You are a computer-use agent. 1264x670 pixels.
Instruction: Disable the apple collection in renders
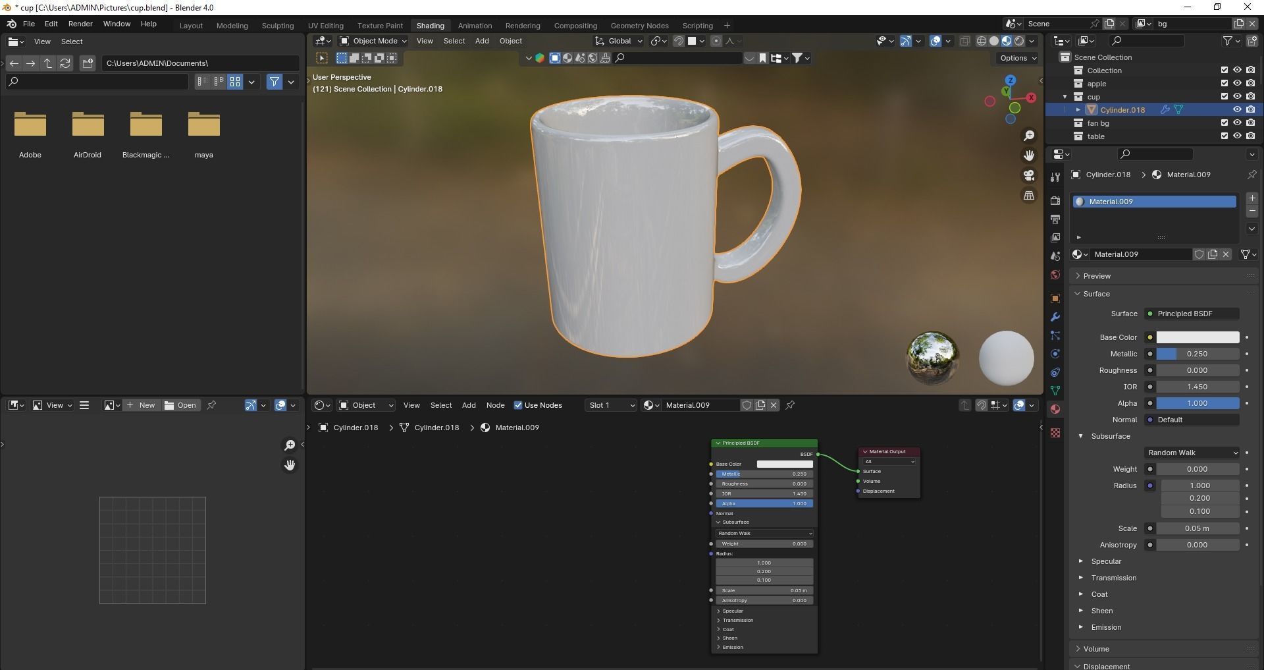tap(1250, 84)
